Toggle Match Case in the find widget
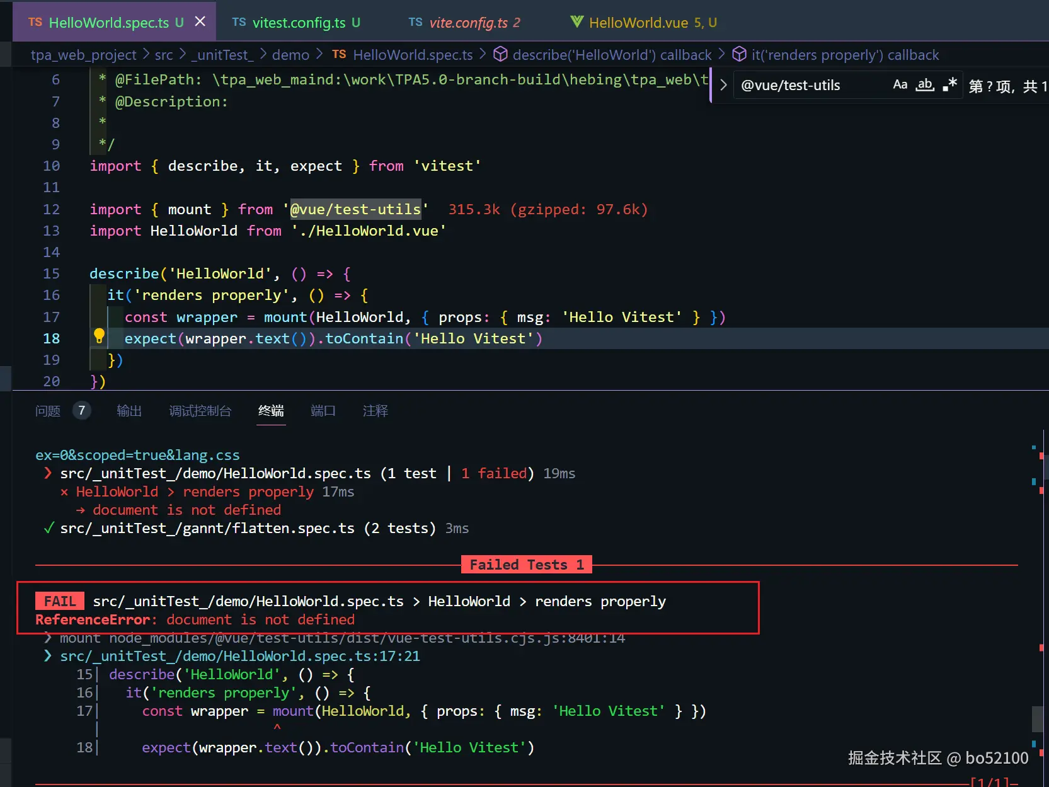 pyautogui.click(x=900, y=84)
